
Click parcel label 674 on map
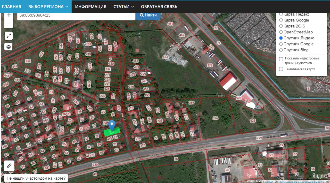coord(165,57)
